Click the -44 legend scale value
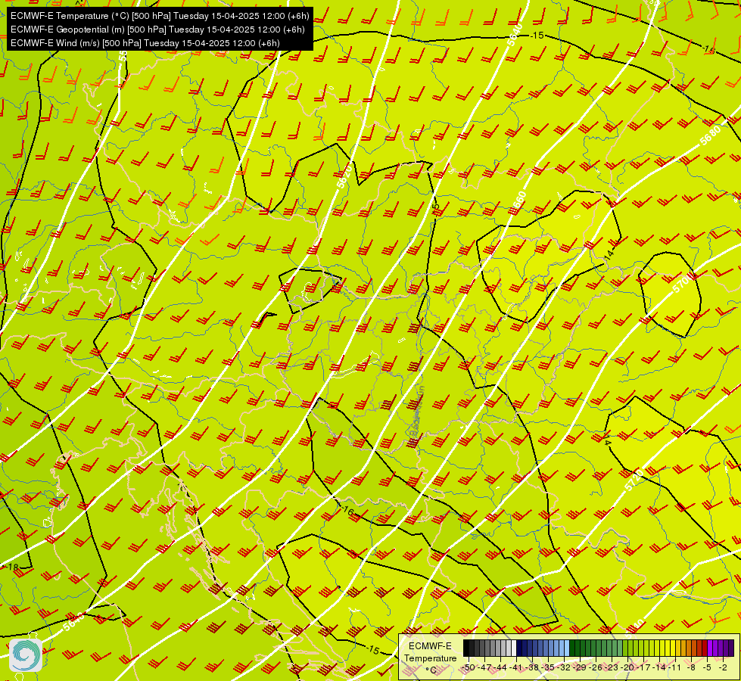741x681 pixels. click(500, 667)
